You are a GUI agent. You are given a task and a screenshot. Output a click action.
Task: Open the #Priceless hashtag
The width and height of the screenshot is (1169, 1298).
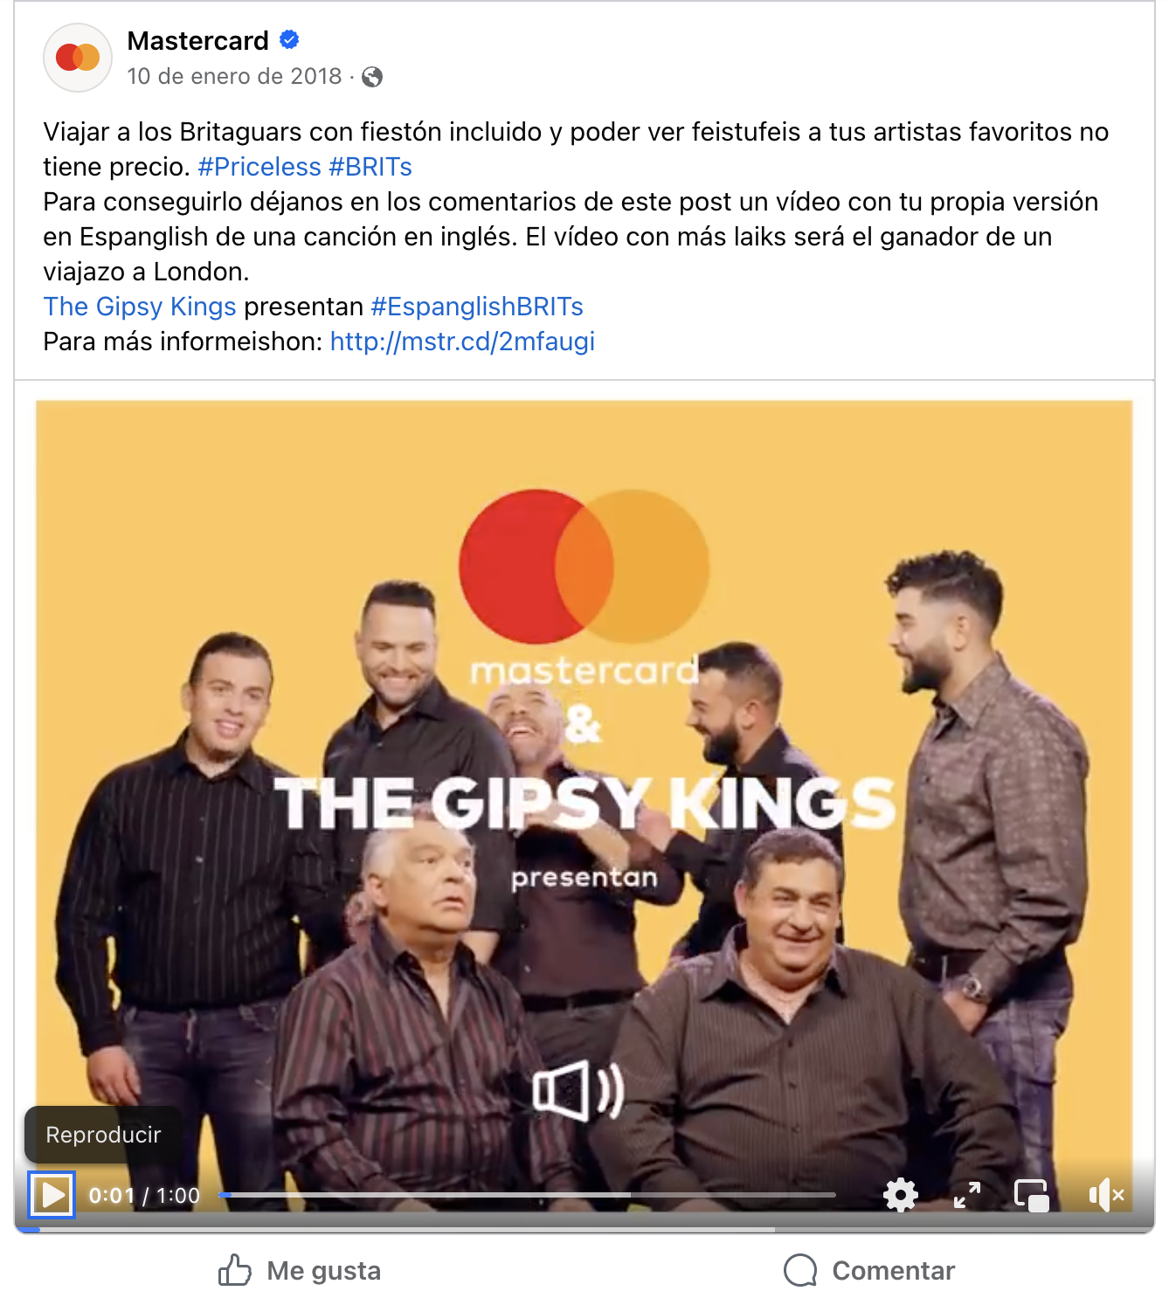point(259,167)
